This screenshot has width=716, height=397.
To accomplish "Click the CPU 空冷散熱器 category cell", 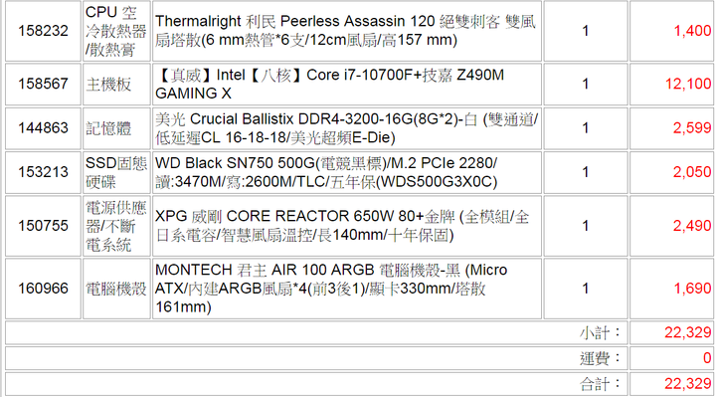I will point(116,31).
